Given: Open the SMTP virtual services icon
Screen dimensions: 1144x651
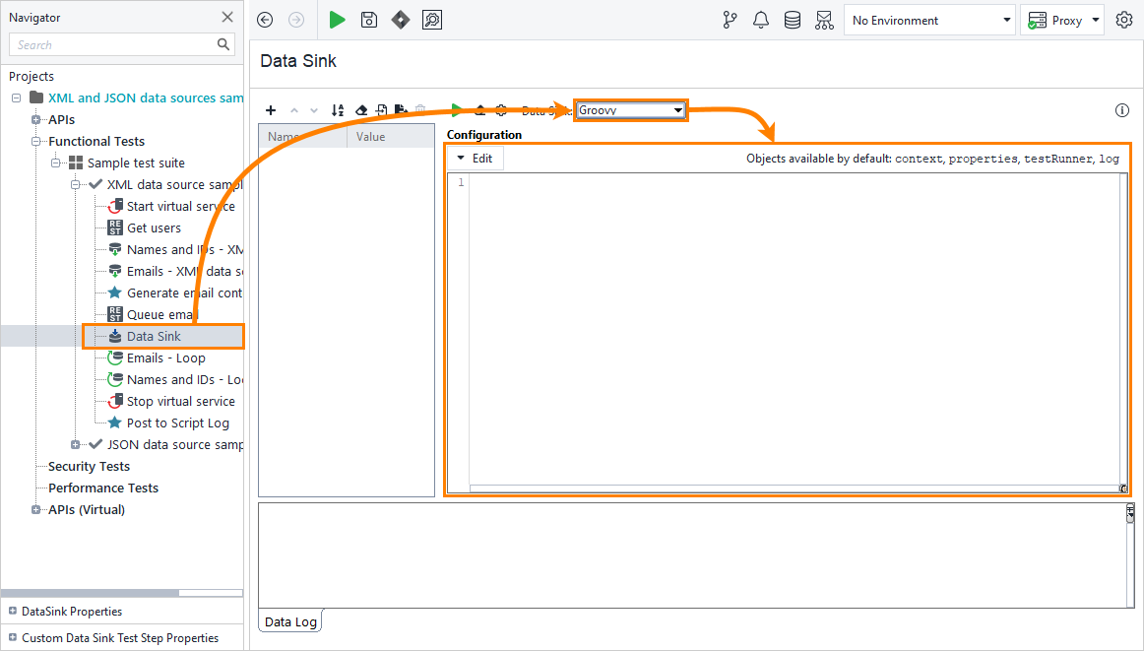Looking at the screenshot, I should click(x=825, y=20).
